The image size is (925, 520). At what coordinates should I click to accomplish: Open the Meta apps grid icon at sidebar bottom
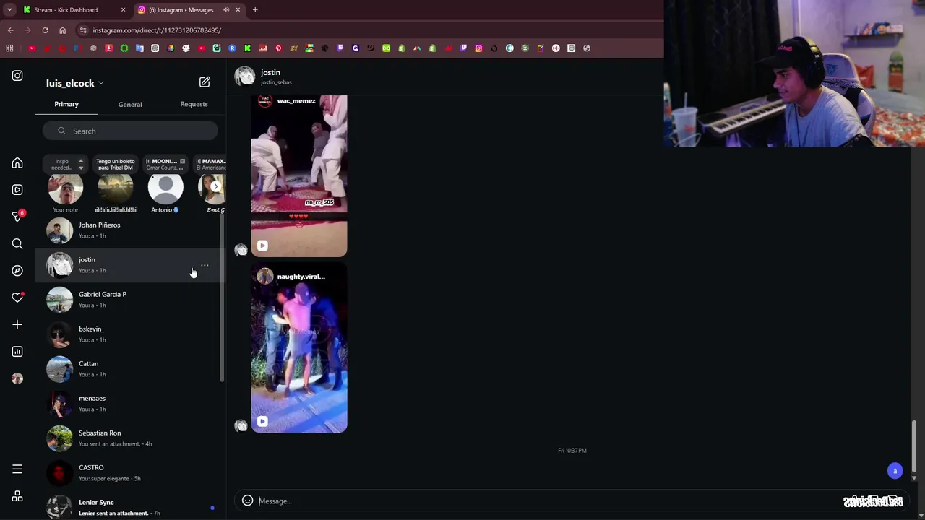tap(17, 497)
